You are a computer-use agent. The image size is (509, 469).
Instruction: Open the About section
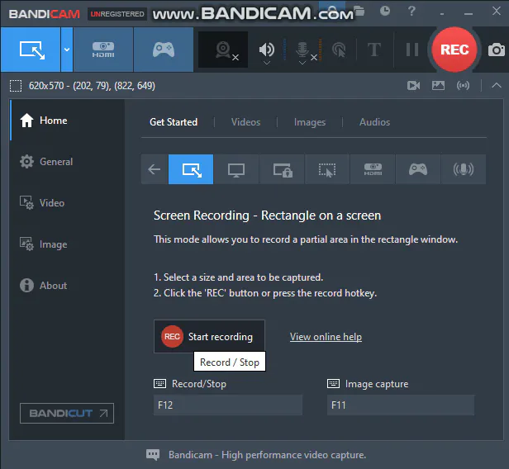67,286
